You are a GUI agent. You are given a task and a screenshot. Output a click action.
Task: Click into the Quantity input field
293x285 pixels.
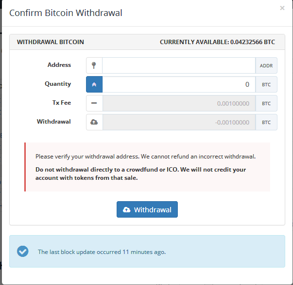point(178,84)
